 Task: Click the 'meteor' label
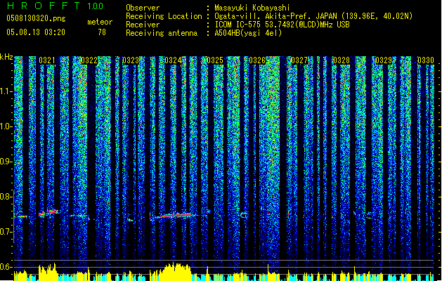[x=100, y=22]
